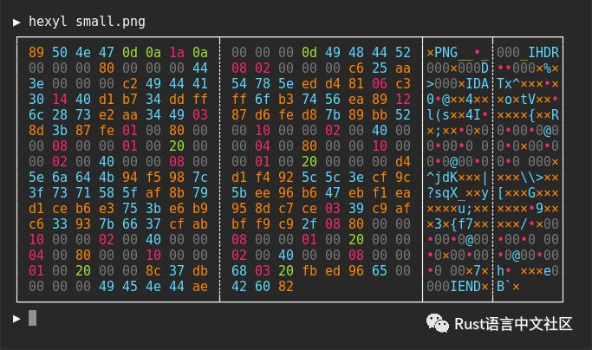The width and height of the screenshot is (592, 350).
Task: Click the ASCII text "B`×" on the last row
Action: coord(508,286)
